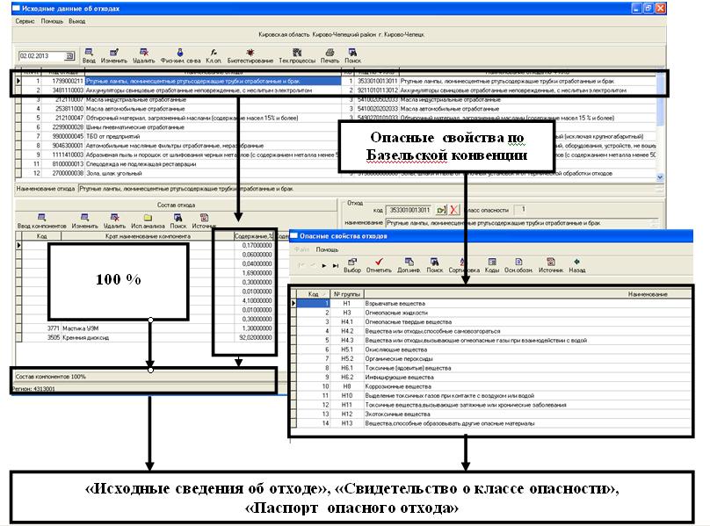Click Отметить red checkmark in hazard window
Screen dimensions: 710x526
(x=378, y=264)
